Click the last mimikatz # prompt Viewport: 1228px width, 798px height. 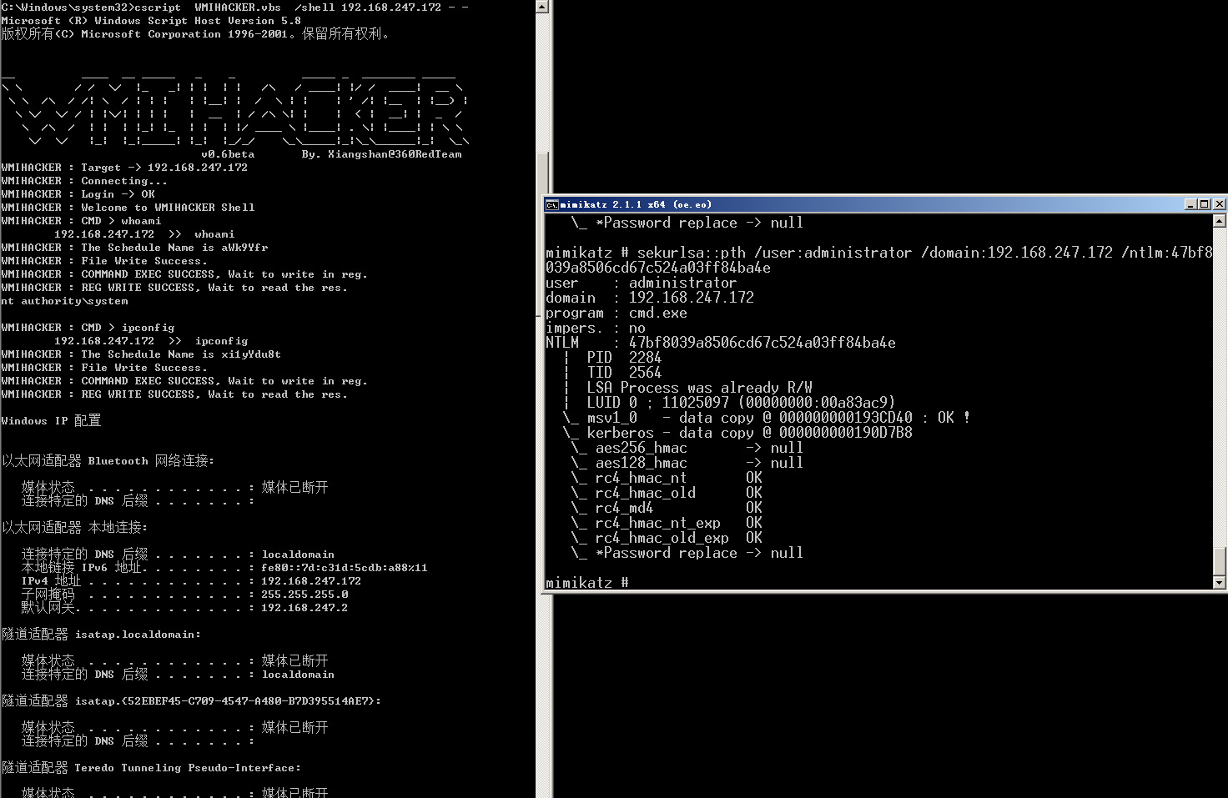pos(587,583)
